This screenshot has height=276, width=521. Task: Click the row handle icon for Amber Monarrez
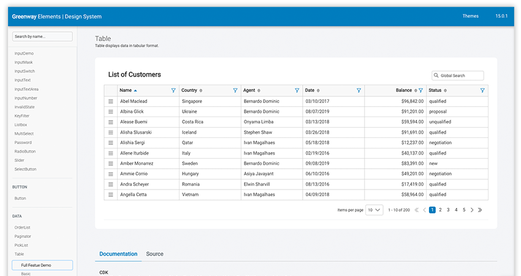click(111, 164)
